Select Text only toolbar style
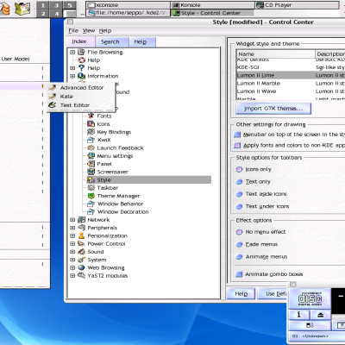The image size is (345, 345). [x=239, y=182]
